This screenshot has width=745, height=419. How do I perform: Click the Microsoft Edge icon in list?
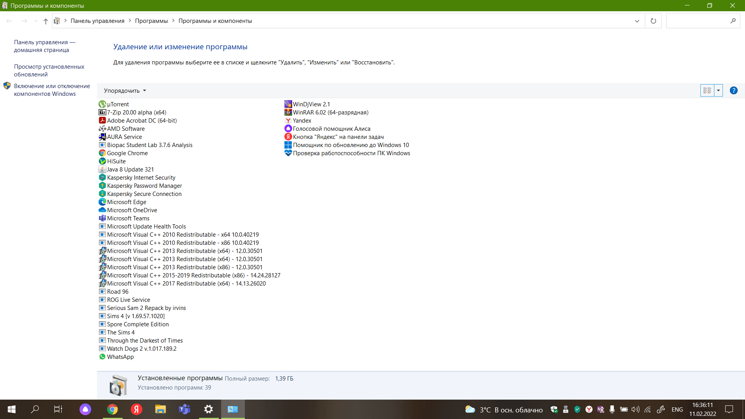click(102, 202)
